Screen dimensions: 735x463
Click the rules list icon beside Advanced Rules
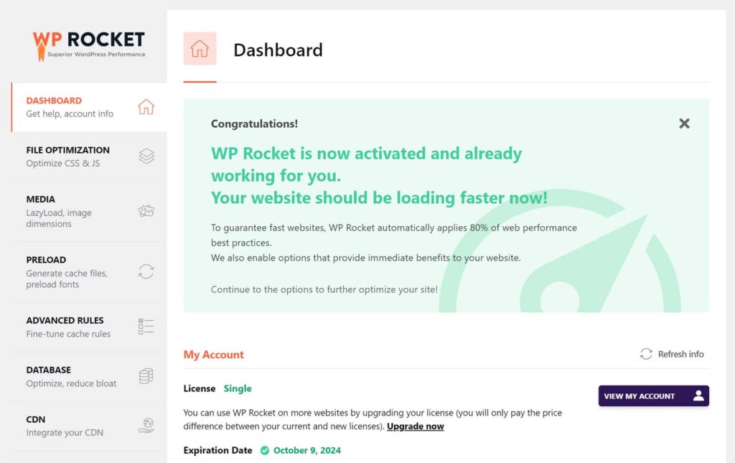point(146,326)
